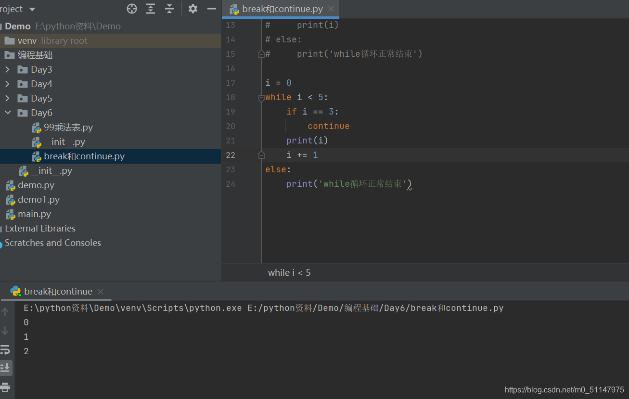Open main.py file
The width and height of the screenshot is (629, 399).
coord(34,214)
